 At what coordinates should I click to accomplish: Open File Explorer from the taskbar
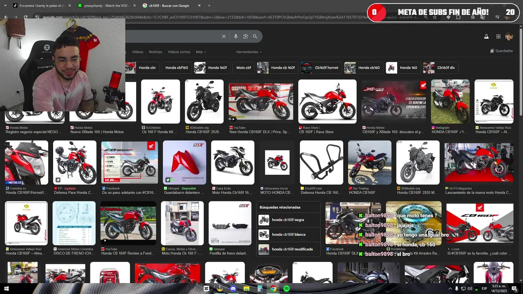246,289
